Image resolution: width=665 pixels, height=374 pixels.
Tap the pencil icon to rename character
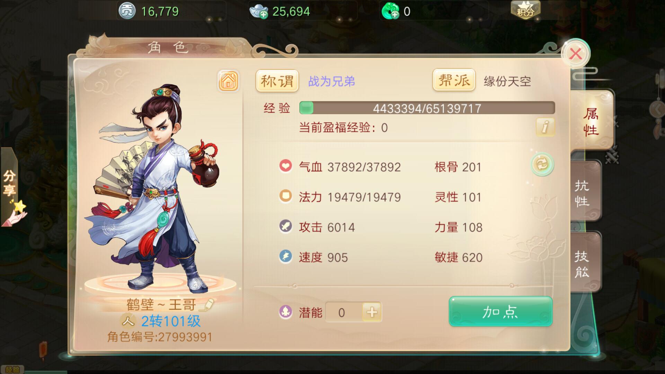pyautogui.click(x=207, y=304)
